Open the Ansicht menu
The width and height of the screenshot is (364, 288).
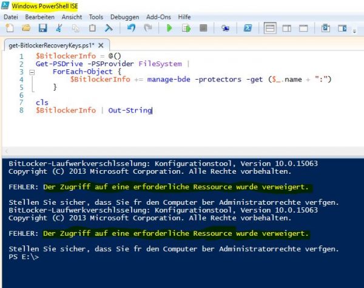point(72,17)
